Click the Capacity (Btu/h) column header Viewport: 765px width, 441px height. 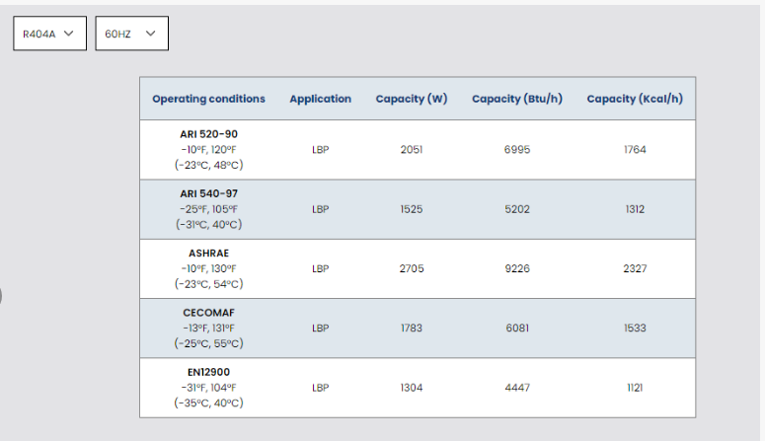click(517, 99)
